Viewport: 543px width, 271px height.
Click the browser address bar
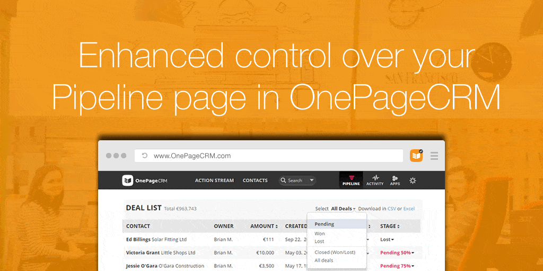(269, 156)
